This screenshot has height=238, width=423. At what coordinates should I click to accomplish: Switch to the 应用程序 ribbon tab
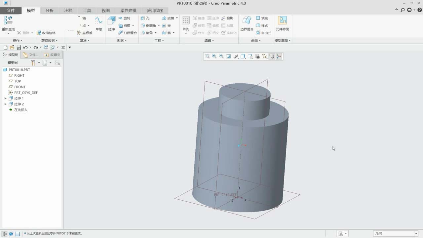coord(155,11)
